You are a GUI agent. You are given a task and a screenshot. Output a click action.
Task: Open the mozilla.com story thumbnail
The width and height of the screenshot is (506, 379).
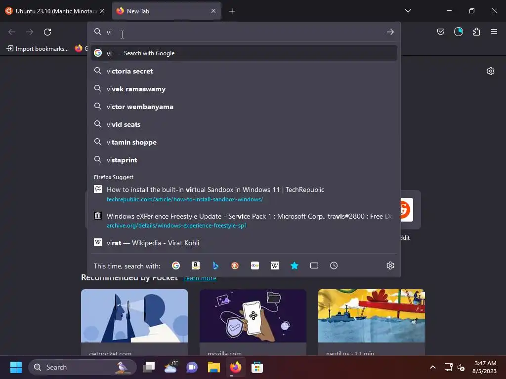pos(253,316)
